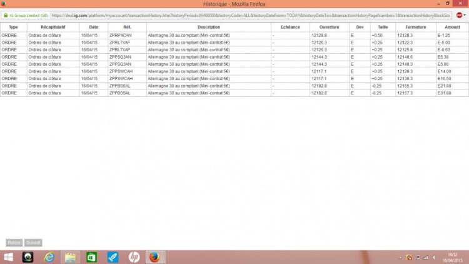Screen dimensions: 469x264
Task: Select the address bar URL field
Action: [x=251, y=15]
